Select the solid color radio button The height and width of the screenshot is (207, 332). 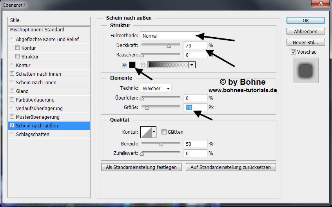[x=125, y=65]
